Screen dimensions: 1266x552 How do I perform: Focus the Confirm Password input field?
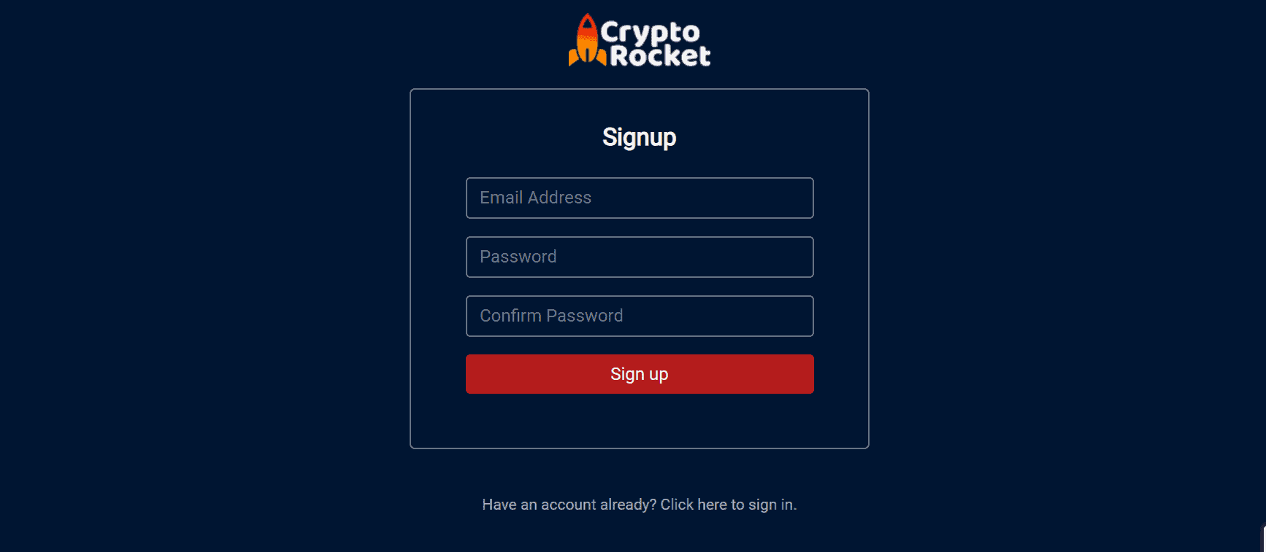(640, 316)
